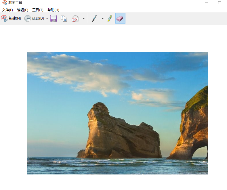Viewport: 227px width, 190px height.
Task: Save the snip with the floppy disk icon
Action: (54, 18)
